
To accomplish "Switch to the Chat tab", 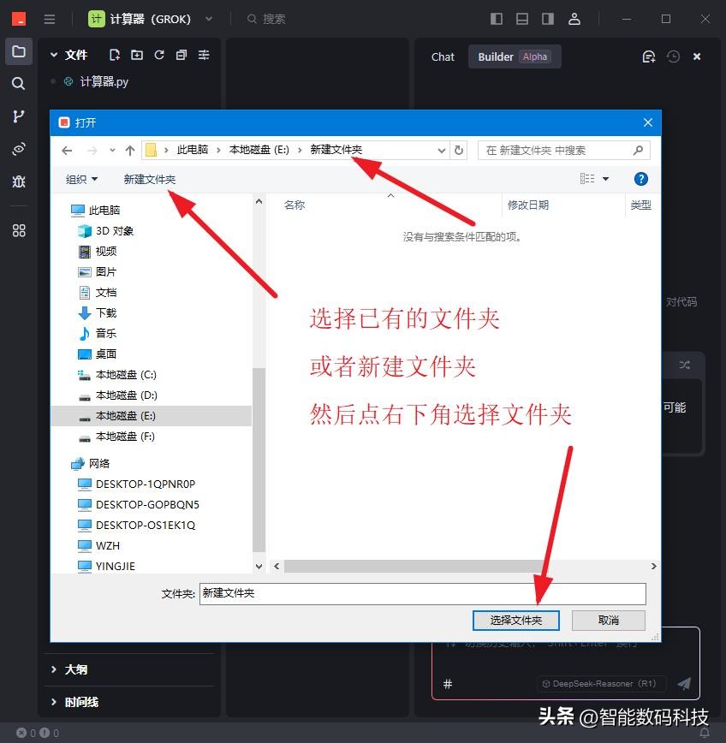I will coord(442,56).
